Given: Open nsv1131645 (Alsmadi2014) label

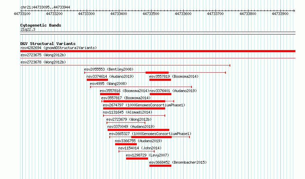Looking at the screenshot, I should coord(127,112).
